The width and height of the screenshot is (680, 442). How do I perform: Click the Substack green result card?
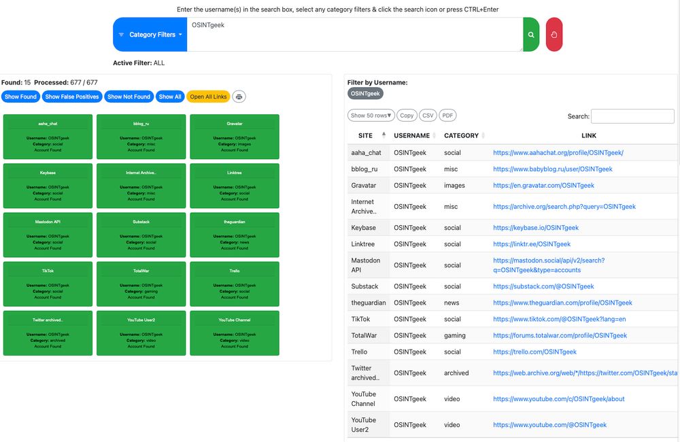click(x=141, y=235)
